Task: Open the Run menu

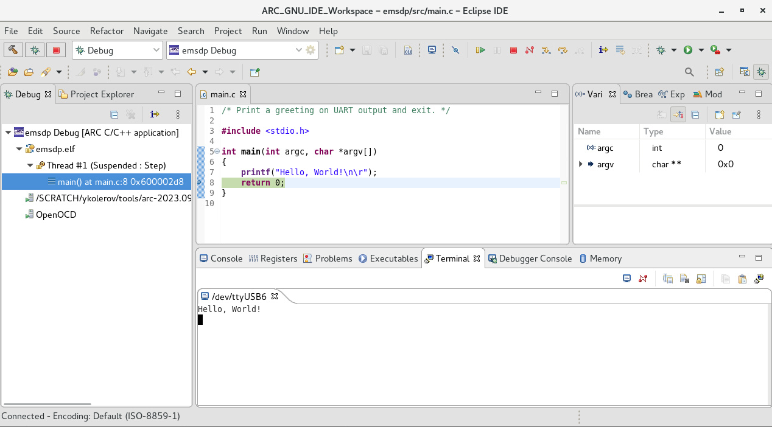Action: click(259, 31)
